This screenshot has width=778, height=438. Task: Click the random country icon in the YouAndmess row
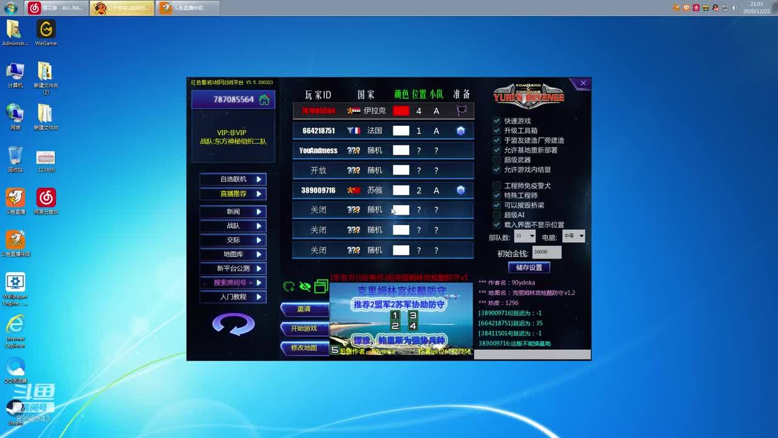(354, 150)
